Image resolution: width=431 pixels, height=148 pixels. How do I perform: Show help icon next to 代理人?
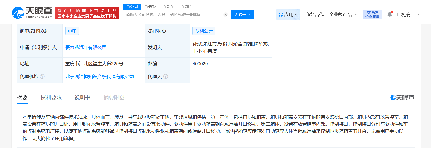point(165,76)
